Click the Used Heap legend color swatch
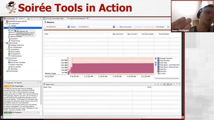Viewport: 214px width, 120px height. point(158,63)
